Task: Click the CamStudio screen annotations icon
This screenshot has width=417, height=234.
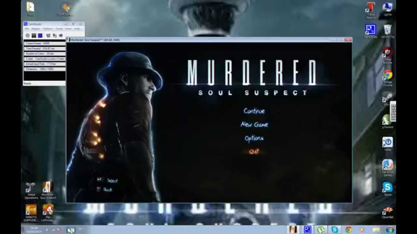Action: (54, 35)
